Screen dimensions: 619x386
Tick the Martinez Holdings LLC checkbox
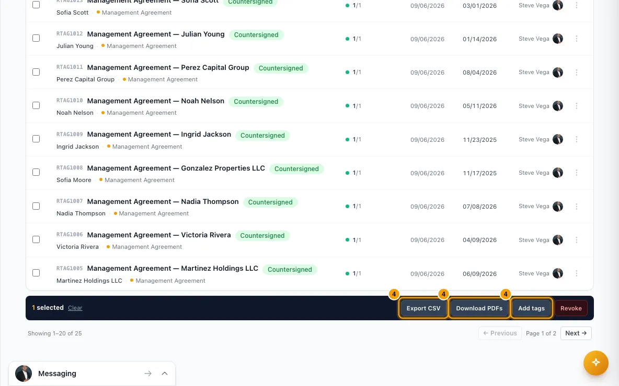click(36, 273)
